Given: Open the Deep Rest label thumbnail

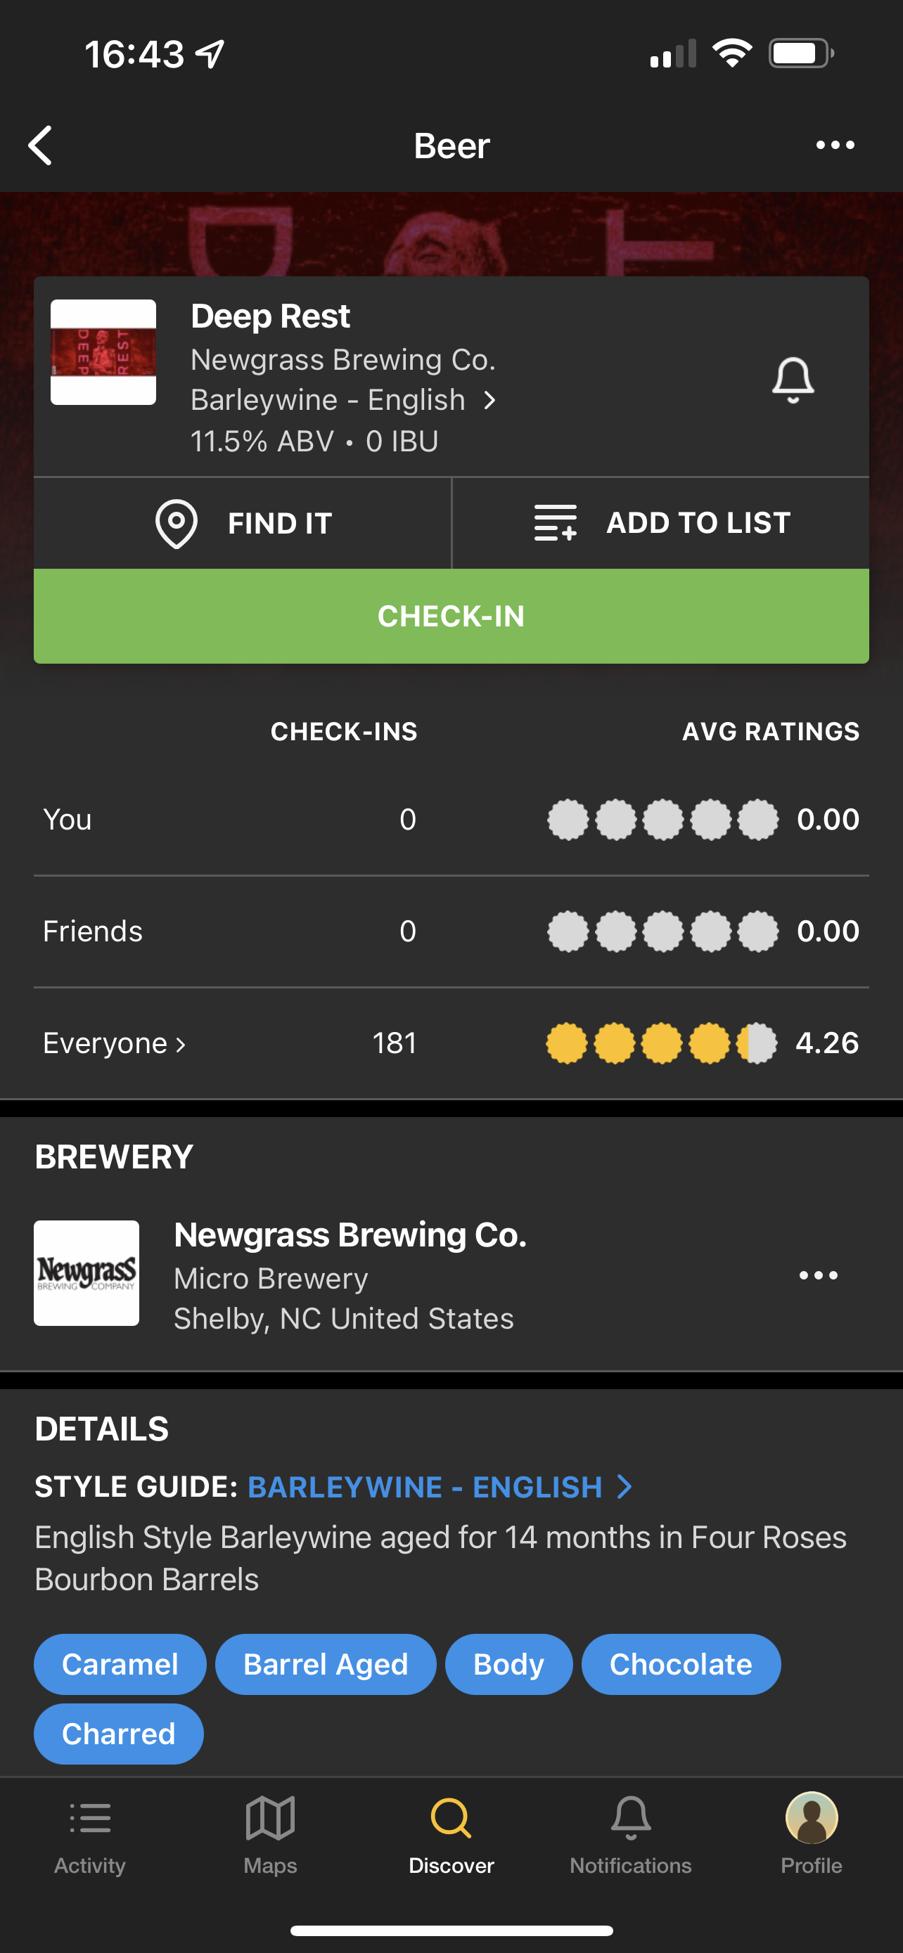Looking at the screenshot, I should 103,352.
